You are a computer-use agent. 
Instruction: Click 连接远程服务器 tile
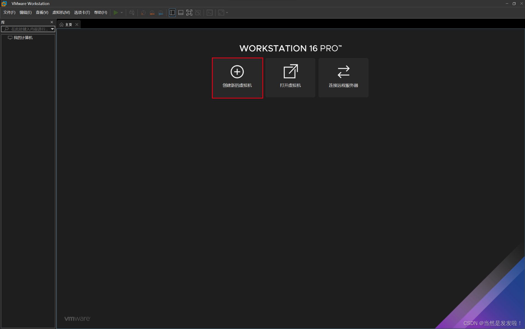343,78
